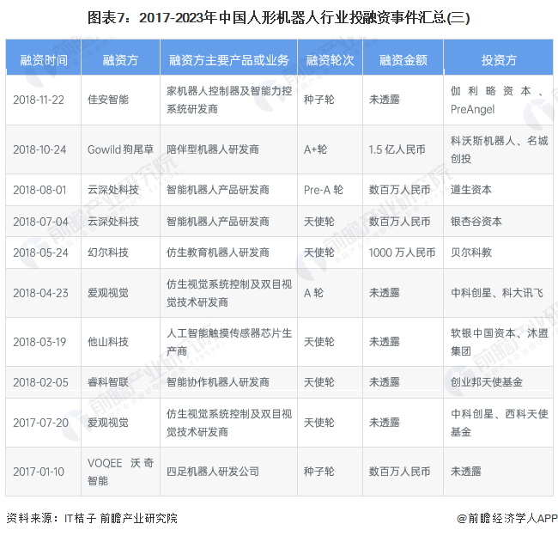
Task: Click the company cell Gowild 狗尾草
Action: 121,149
